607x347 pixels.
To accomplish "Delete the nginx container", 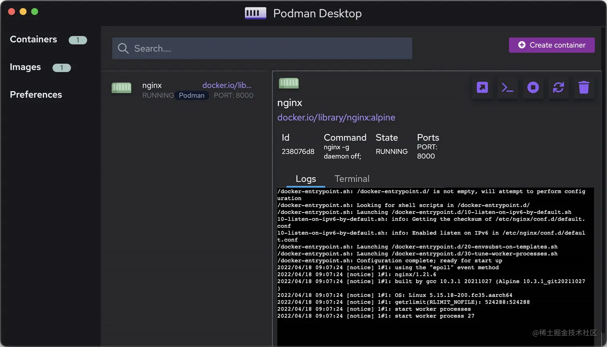I will point(584,87).
